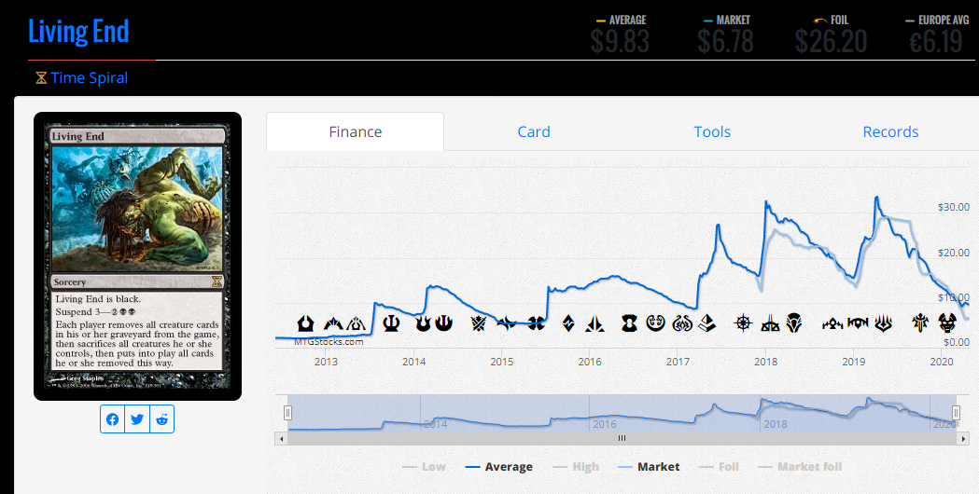Share the card on Twitter
979x494 pixels.
point(137,419)
